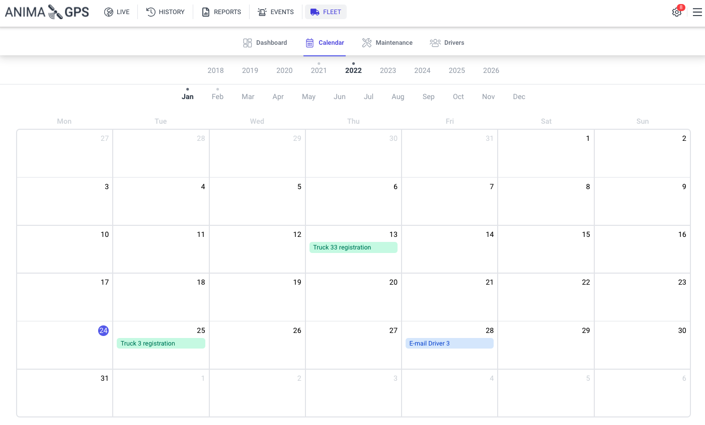Switch to year 2021 with event indicator
The width and height of the screenshot is (705, 425).
(x=319, y=70)
